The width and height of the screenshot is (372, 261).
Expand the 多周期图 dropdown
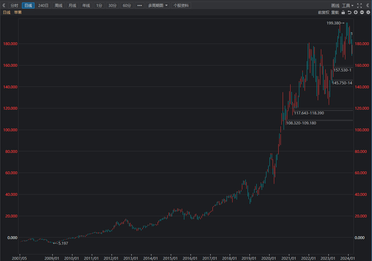[158, 5]
